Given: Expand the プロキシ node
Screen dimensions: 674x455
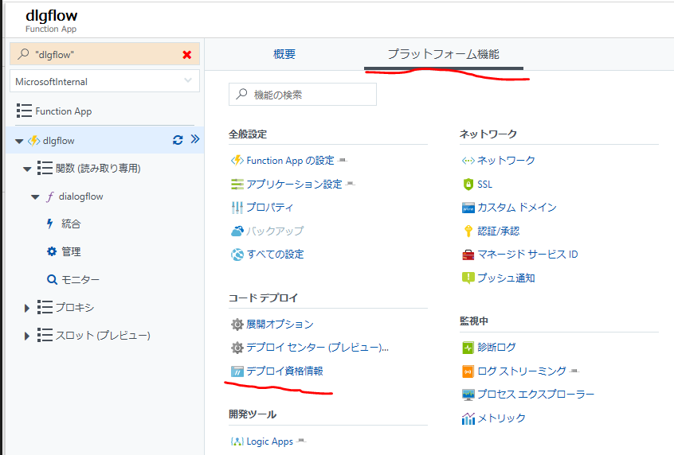Looking at the screenshot, I should coord(26,308).
